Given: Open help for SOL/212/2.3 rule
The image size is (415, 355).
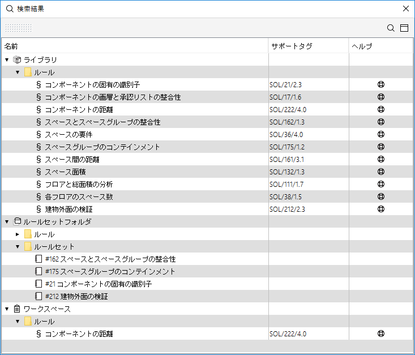Looking at the screenshot, I should click(x=381, y=209).
